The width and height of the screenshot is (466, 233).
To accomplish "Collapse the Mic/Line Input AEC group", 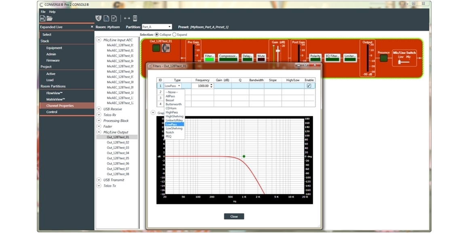I will click(x=99, y=40).
